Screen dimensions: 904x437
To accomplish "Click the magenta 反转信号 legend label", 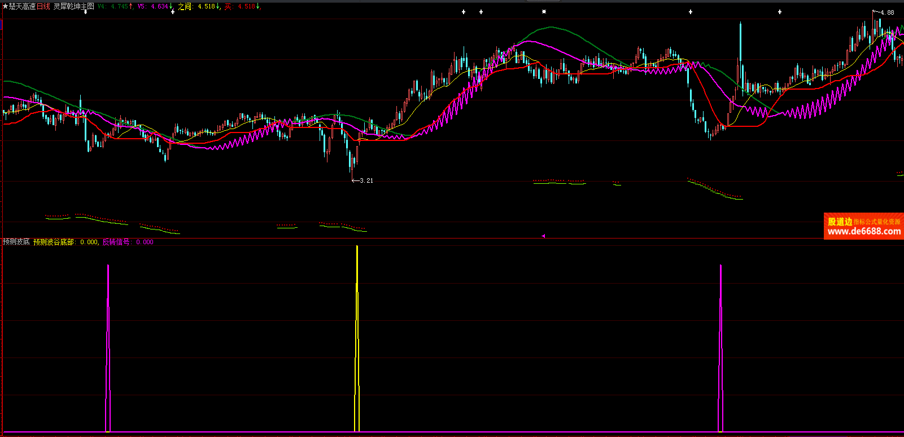I will 116,242.
